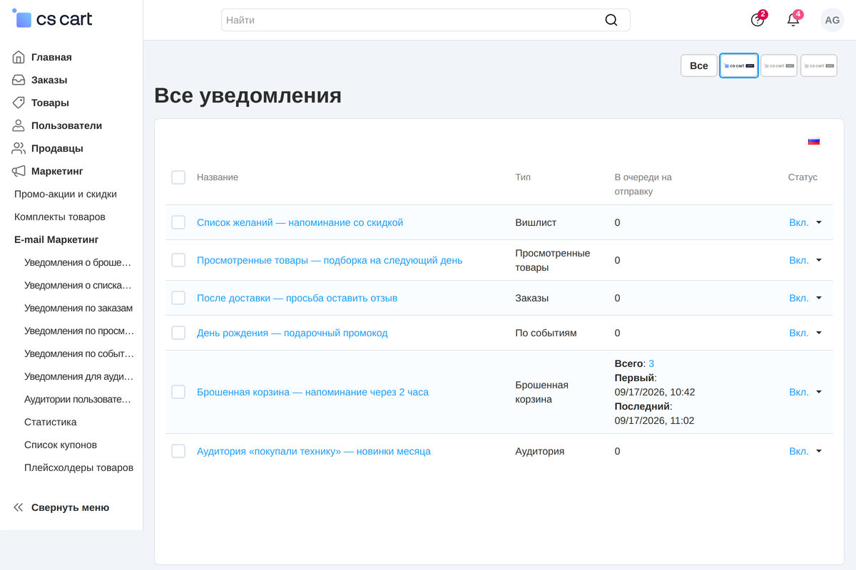Select E-mail Маркетинг submenu
This screenshot has width=856, height=570.
pyautogui.click(x=56, y=239)
